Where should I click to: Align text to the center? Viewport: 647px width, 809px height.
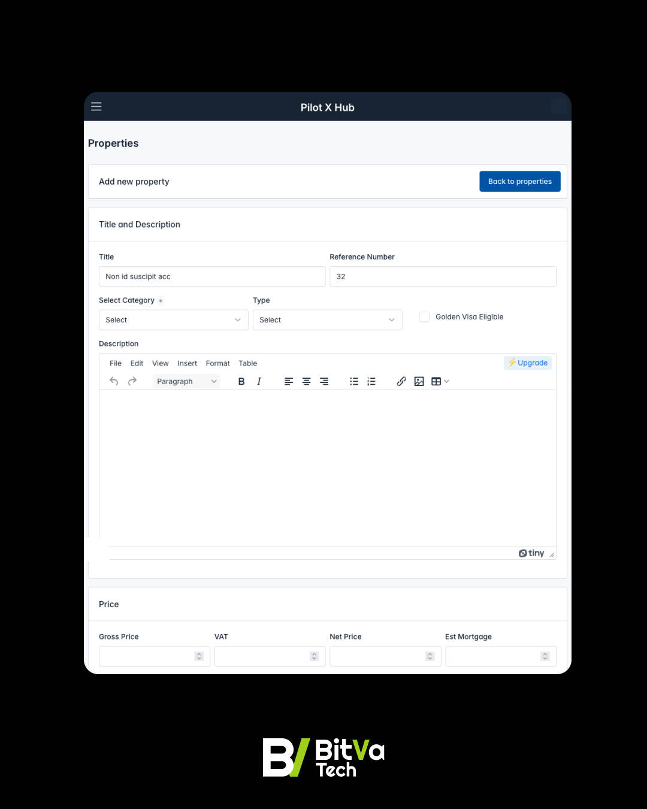pos(306,381)
